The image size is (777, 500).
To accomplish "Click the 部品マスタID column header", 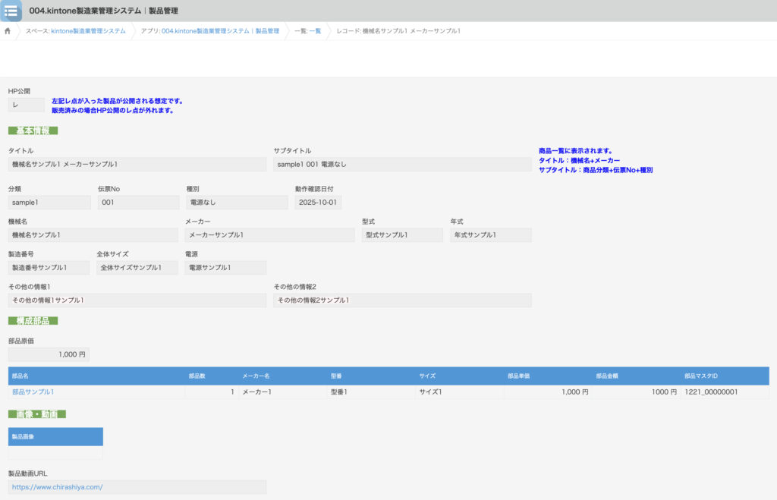I will tap(700, 376).
